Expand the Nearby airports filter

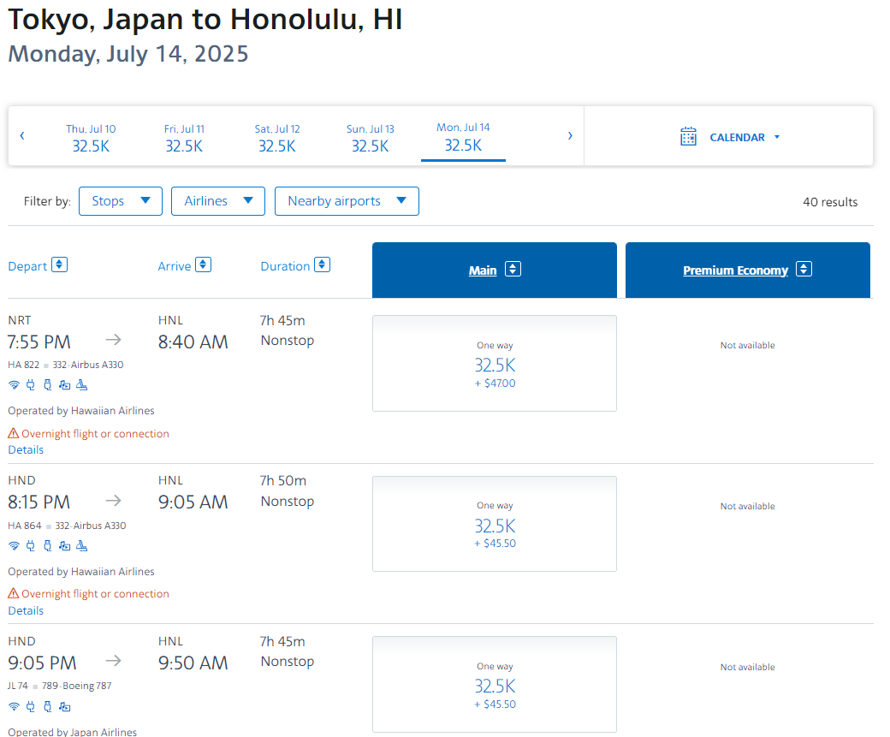[347, 201]
